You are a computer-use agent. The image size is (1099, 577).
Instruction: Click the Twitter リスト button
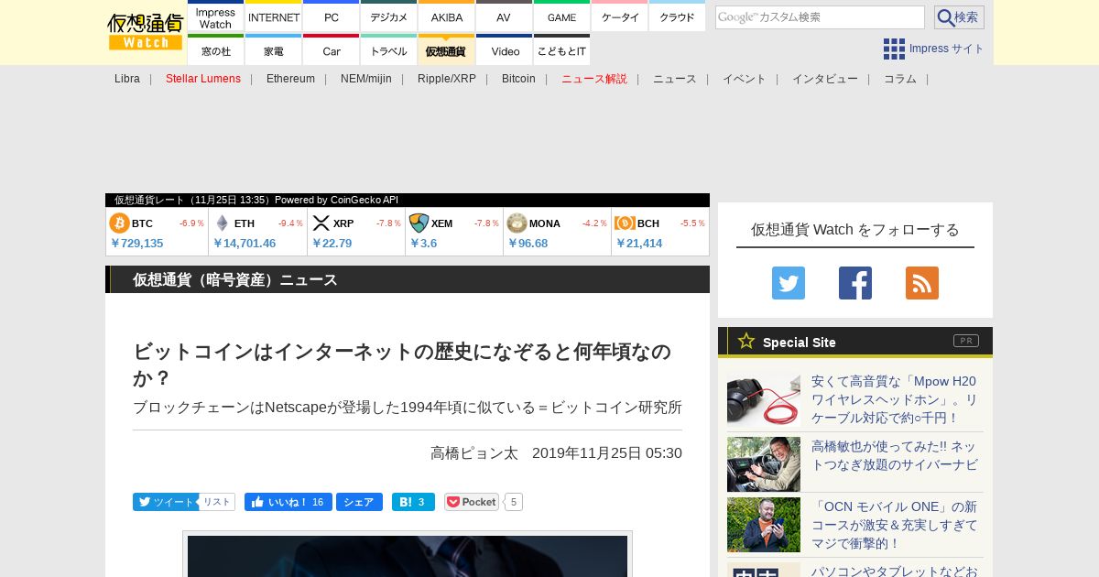click(x=217, y=502)
